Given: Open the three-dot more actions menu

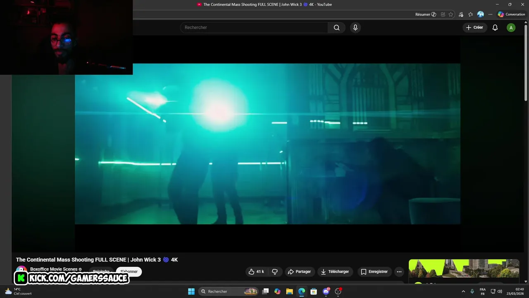Looking at the screenshot, I should tap(399, 272).
